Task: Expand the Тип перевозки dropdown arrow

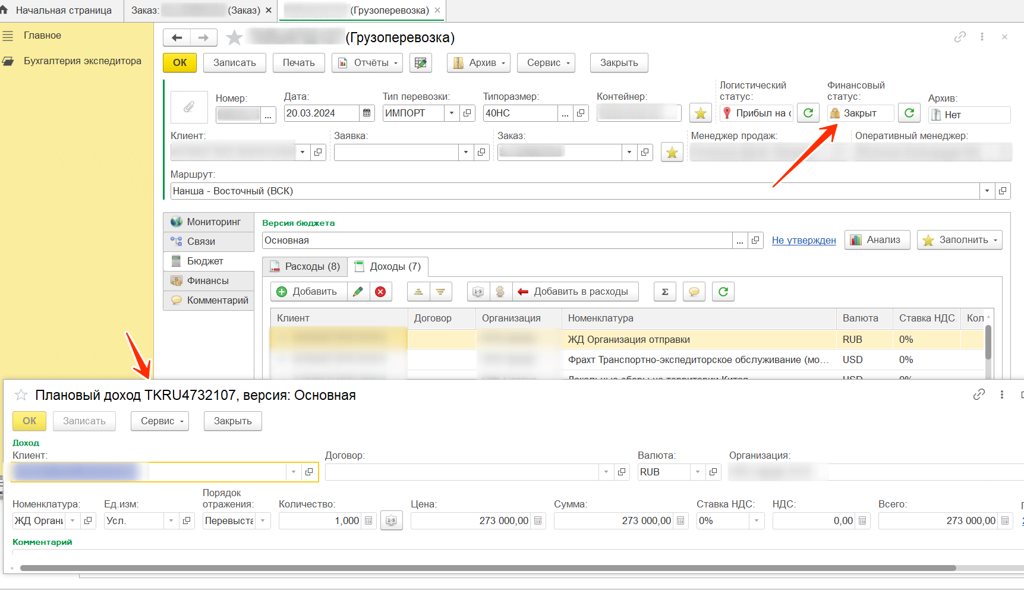Action: click(452, 113)
